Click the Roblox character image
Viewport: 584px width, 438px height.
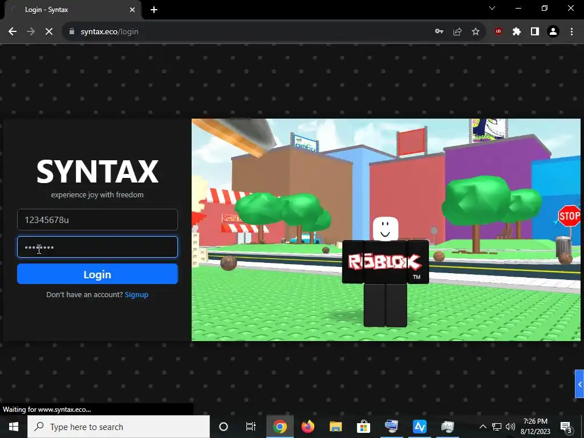pos(386,272)
